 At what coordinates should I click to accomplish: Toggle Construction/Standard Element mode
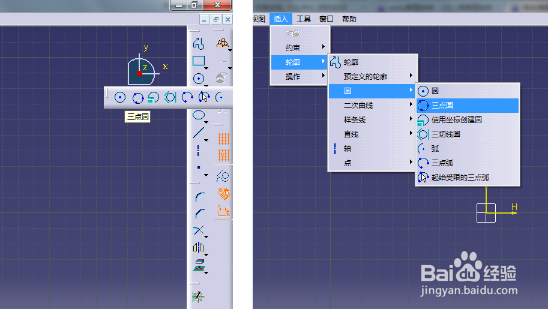coord(223,176)
